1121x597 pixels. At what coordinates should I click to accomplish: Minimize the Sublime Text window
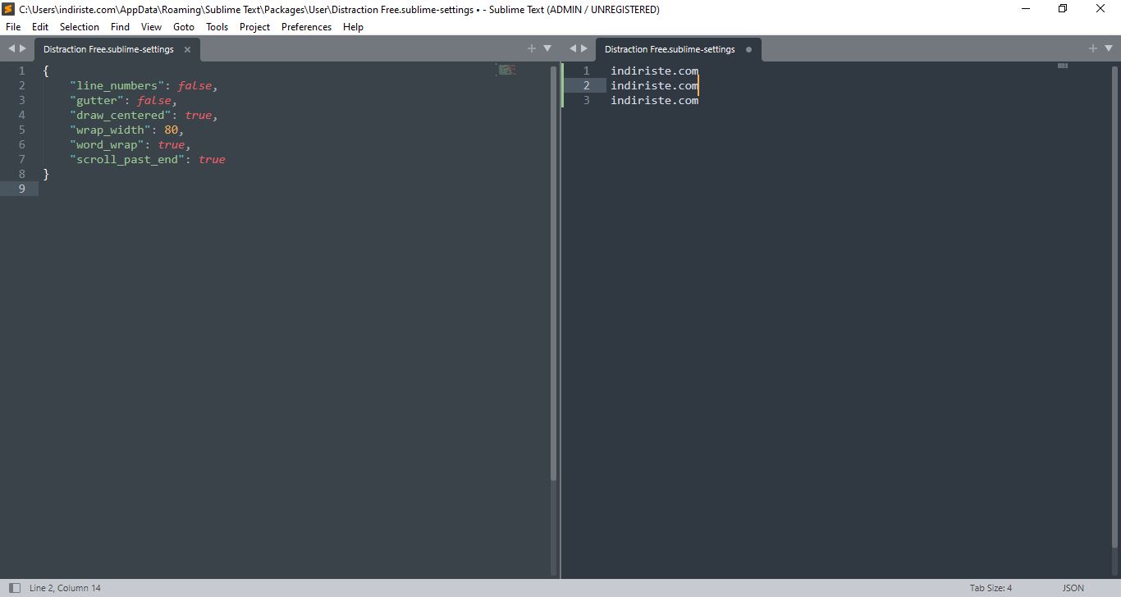[x=1026, y=9]
